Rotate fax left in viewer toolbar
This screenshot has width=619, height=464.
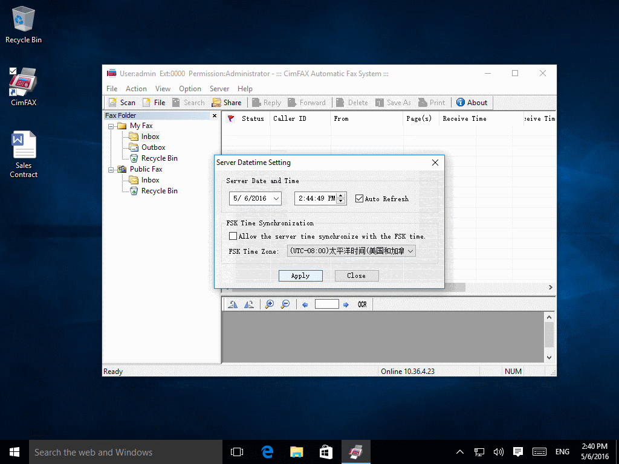[233, 304]
